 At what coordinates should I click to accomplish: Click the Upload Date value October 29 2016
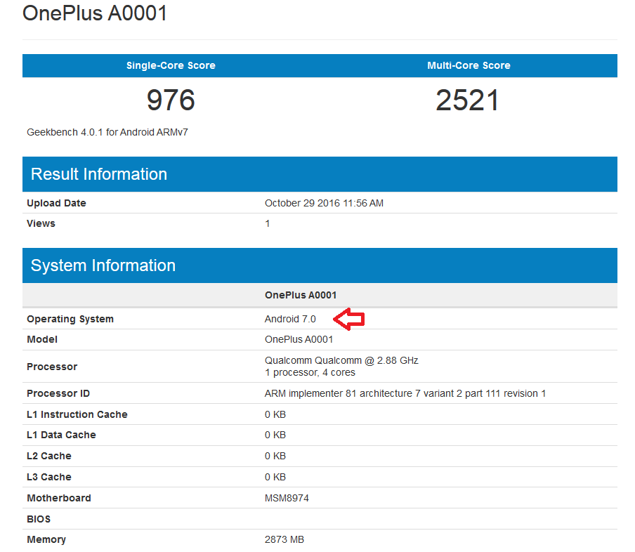click(x=324, y=203)
